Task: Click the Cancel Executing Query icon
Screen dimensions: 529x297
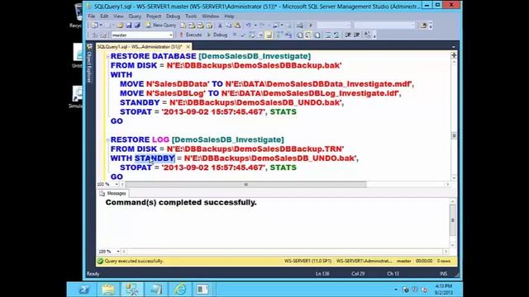Action: point(235,35)
